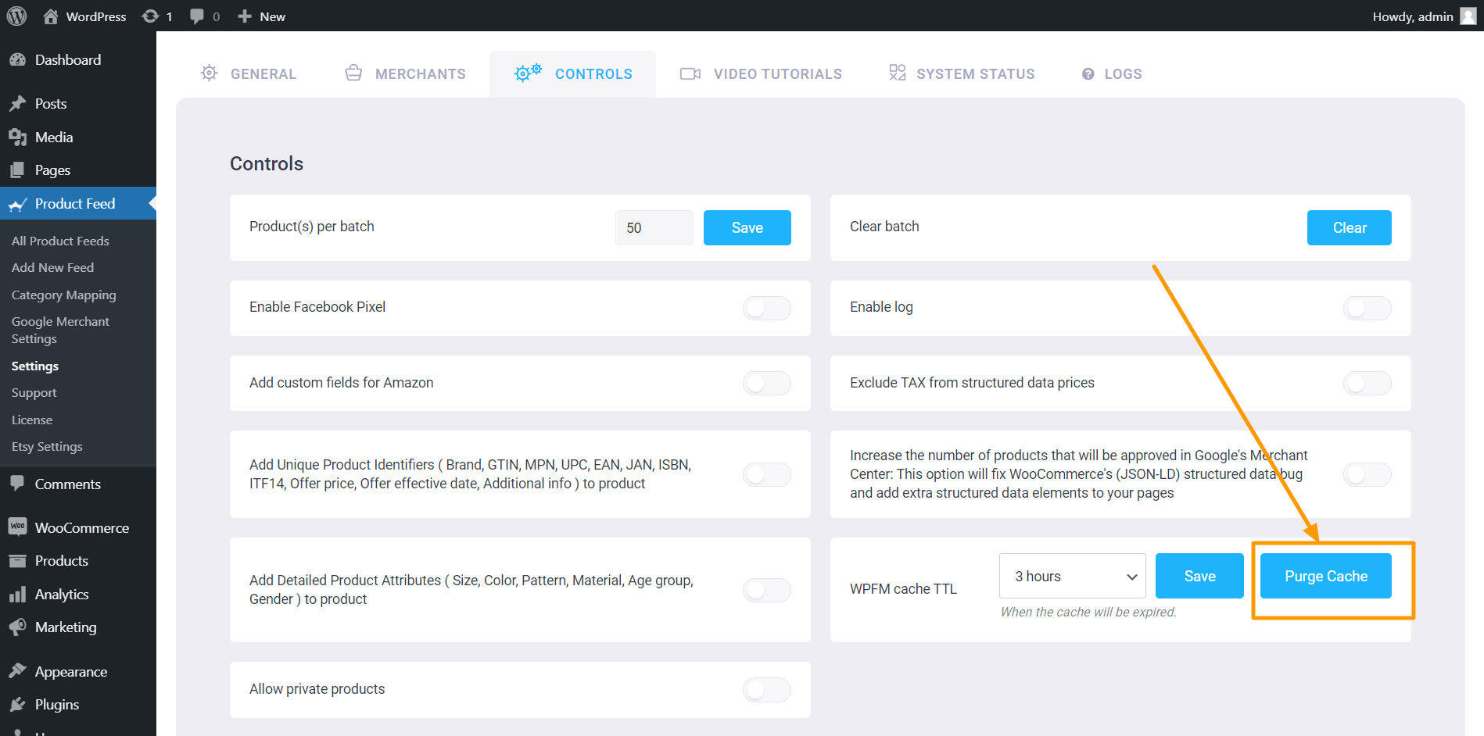1484x736 pixels.
Task: Expand the Howdy, admin account menu
Action: click(x=1423, y=16)
